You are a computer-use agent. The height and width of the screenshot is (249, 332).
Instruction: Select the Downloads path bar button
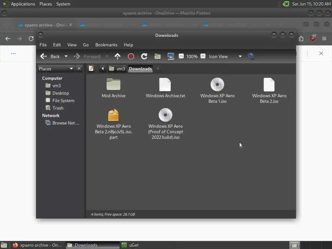pos(140,69)
